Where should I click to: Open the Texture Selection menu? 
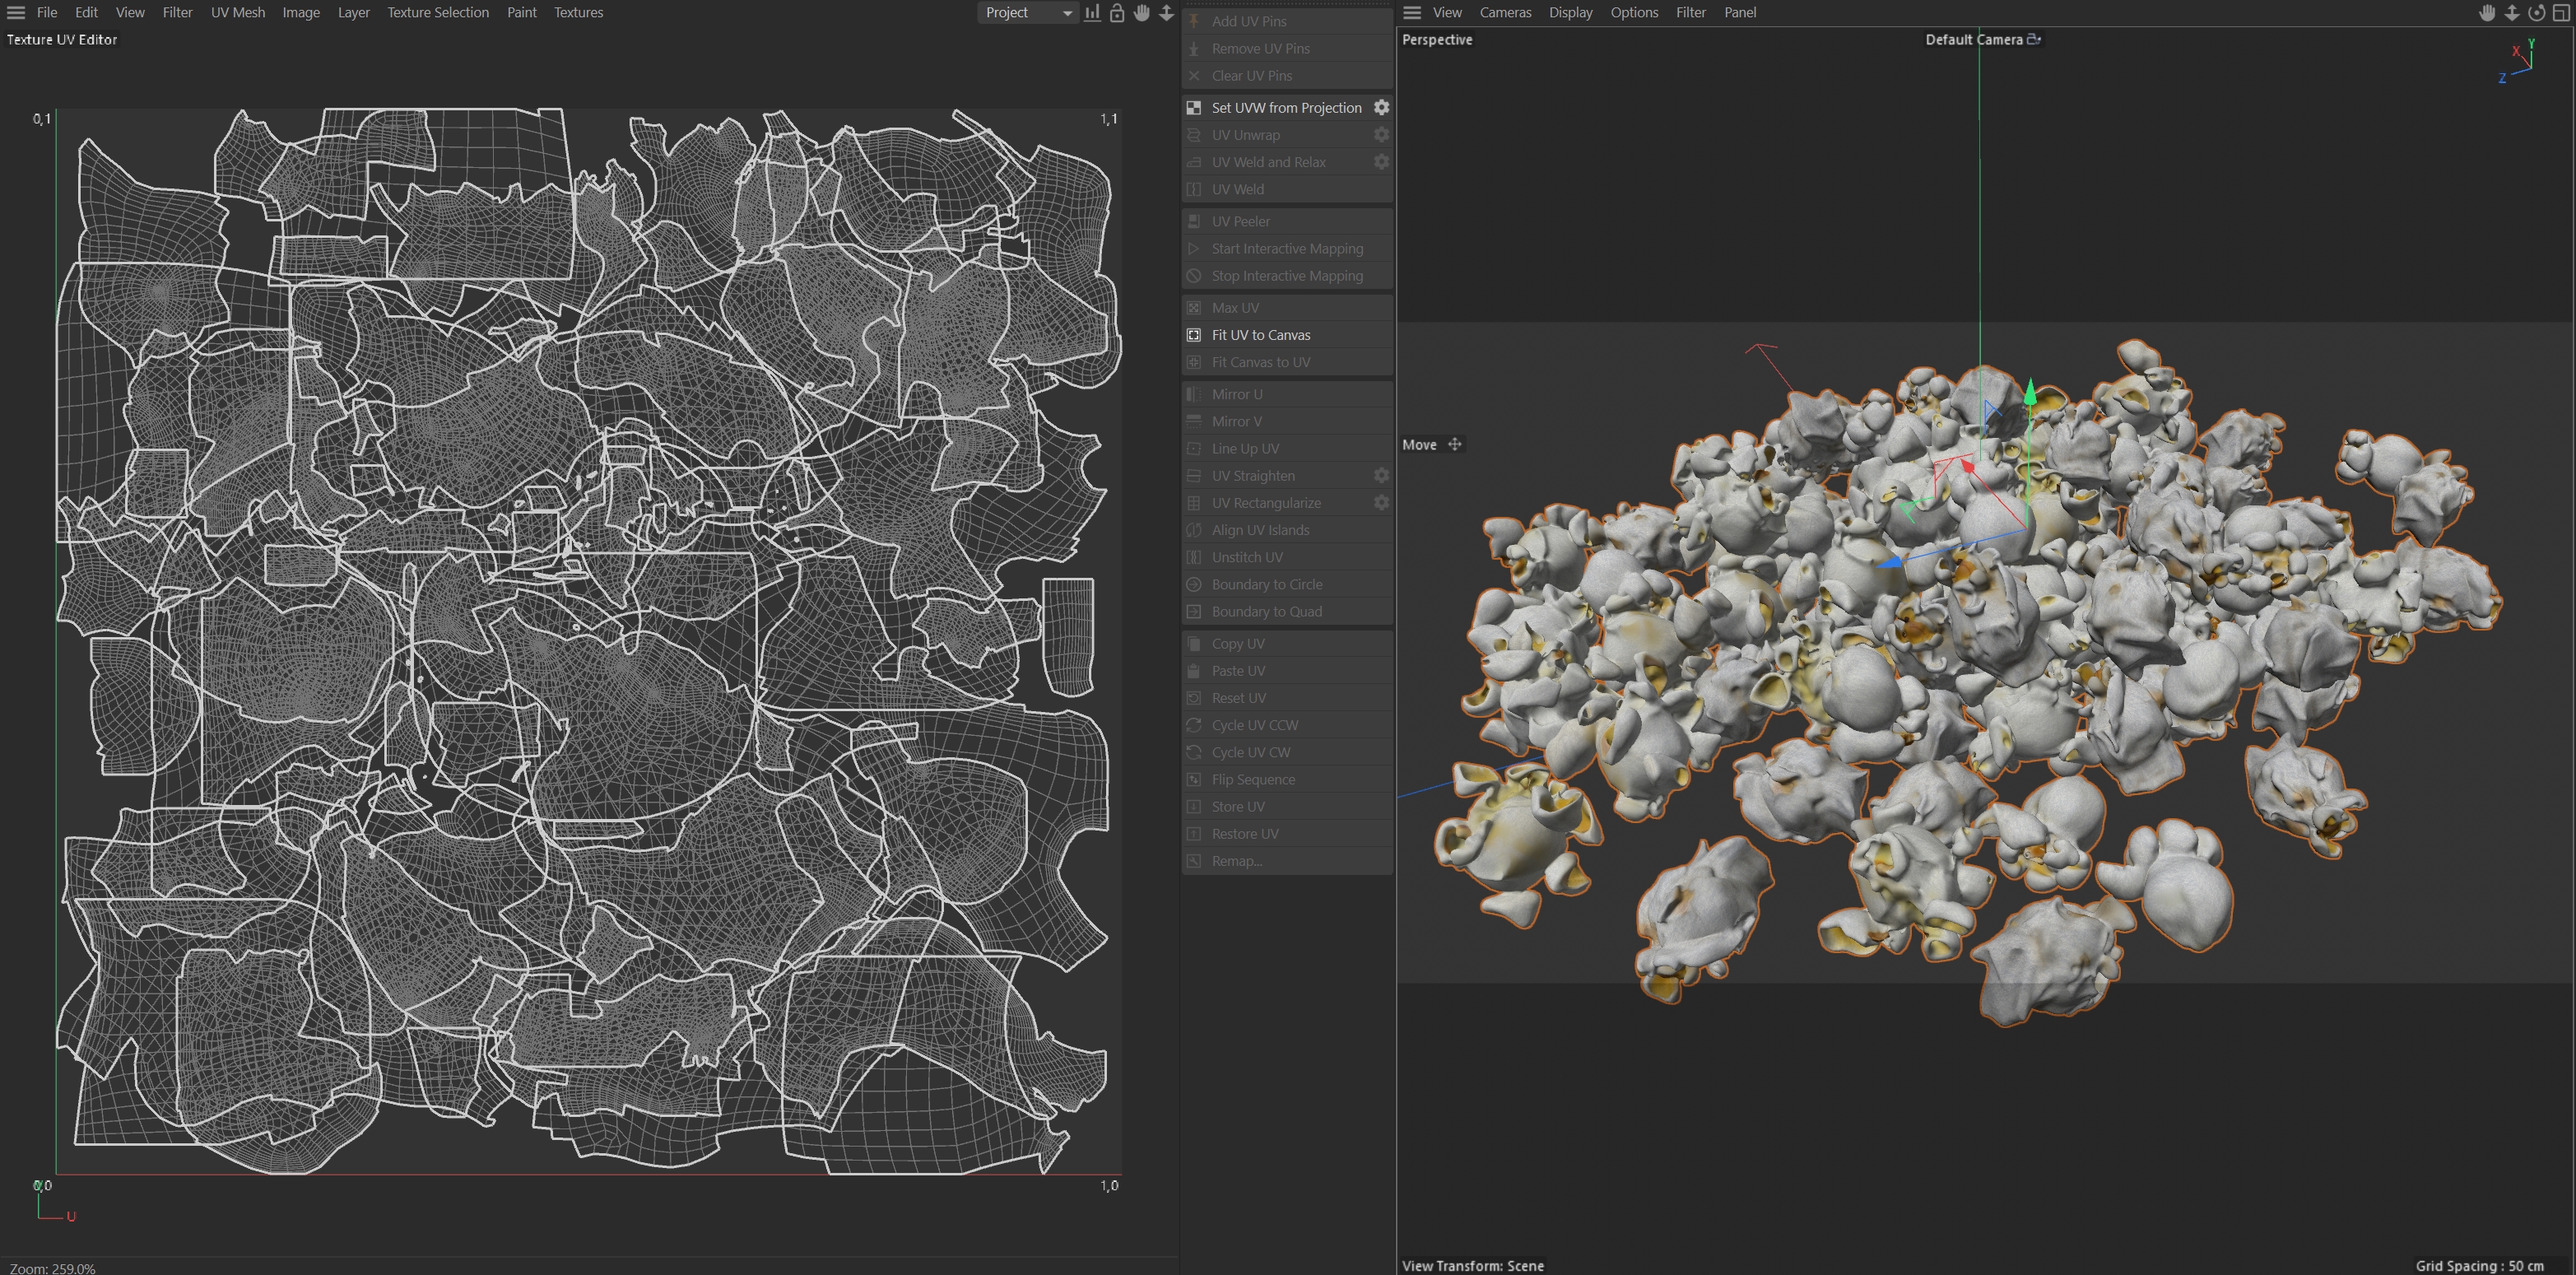[438, 13]
